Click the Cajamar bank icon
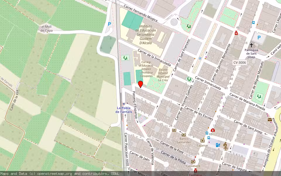The height and width of the screenshot is (176, 281). [x=203, y=141]
